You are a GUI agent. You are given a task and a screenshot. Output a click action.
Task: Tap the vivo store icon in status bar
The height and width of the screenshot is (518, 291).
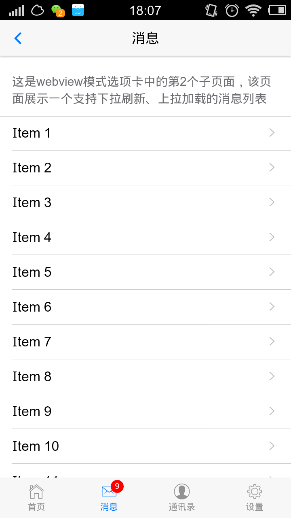[x=78, y=10]
